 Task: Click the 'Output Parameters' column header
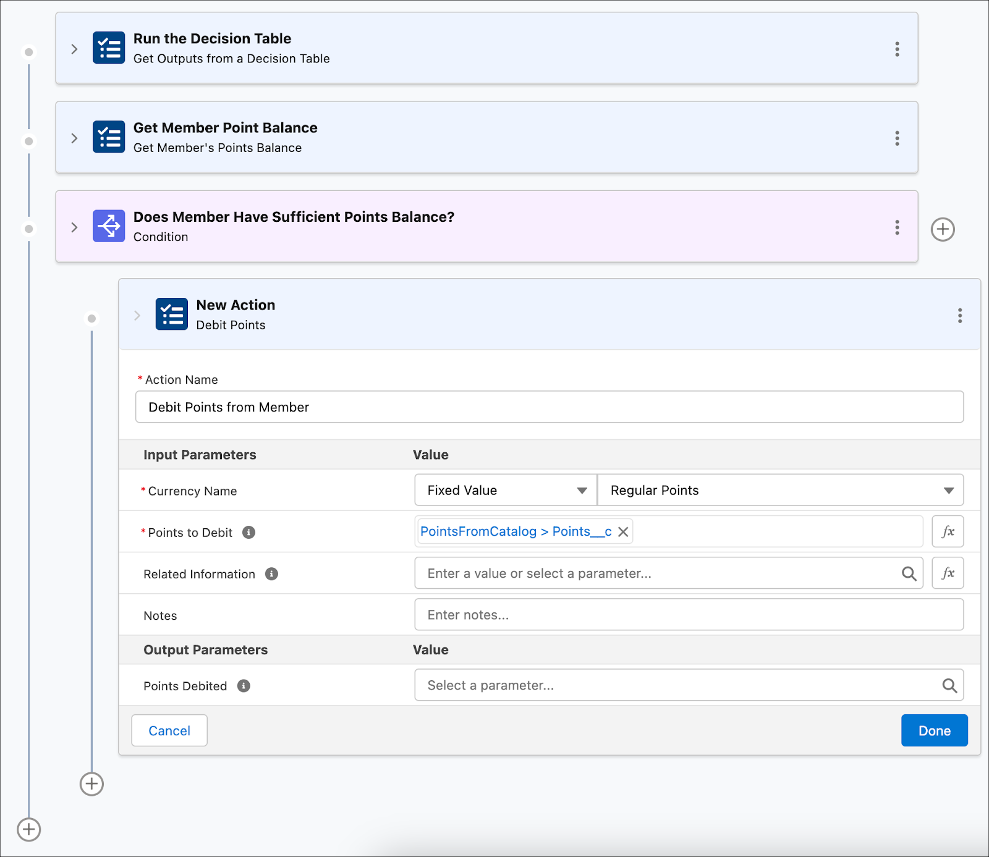pos(205,650)
